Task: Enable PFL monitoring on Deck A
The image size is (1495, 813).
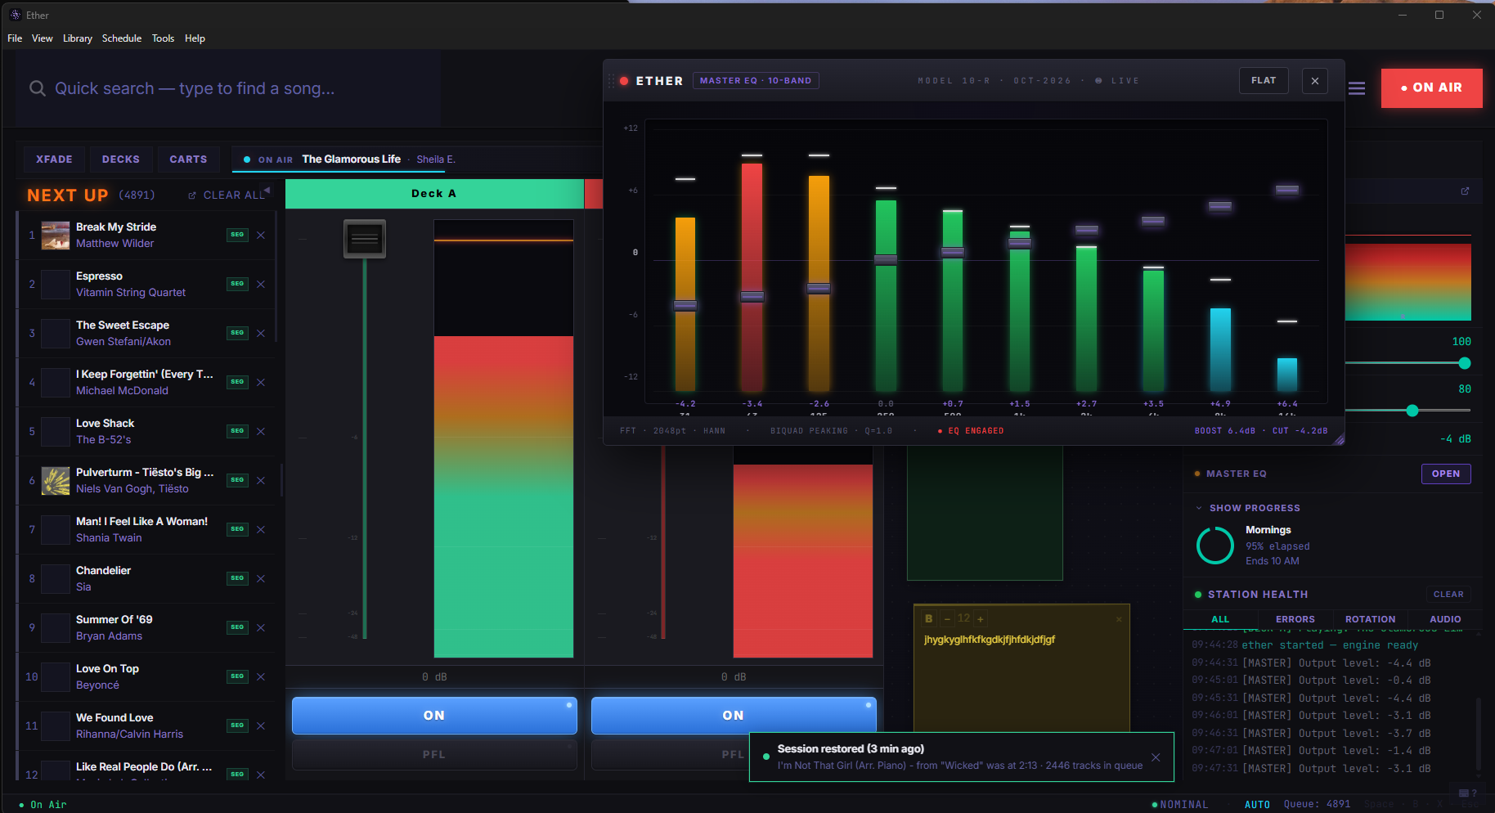Action: click(433, 753)
